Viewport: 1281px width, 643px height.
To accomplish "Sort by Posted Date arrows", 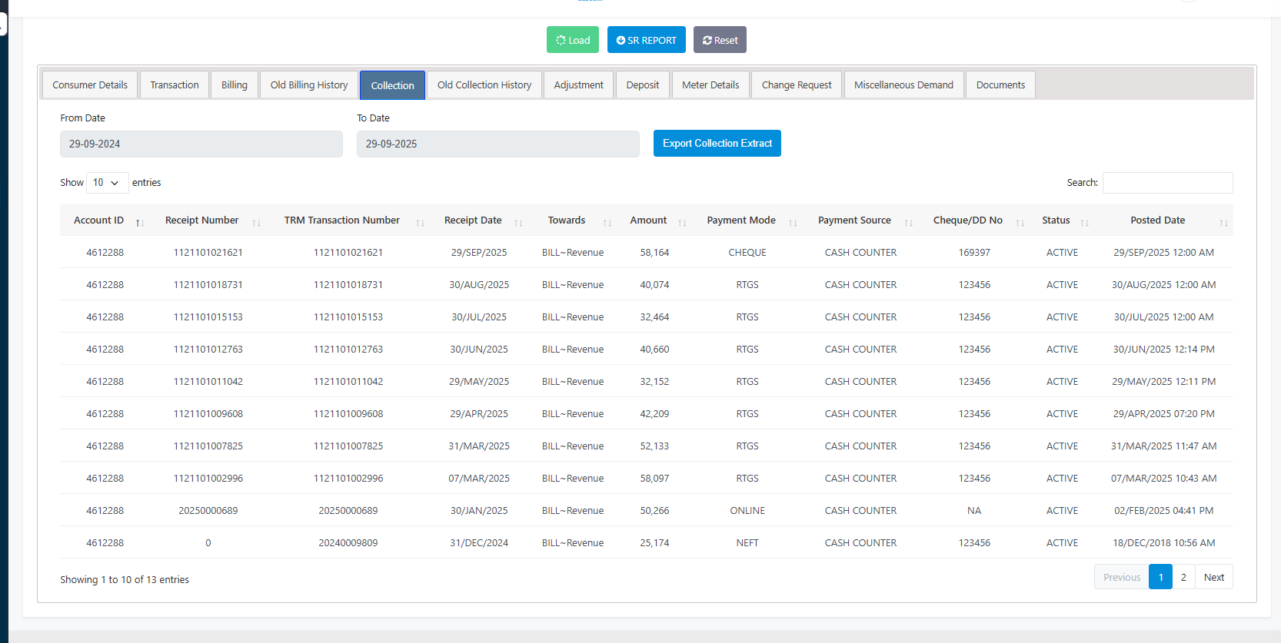I will [1223, 222].
